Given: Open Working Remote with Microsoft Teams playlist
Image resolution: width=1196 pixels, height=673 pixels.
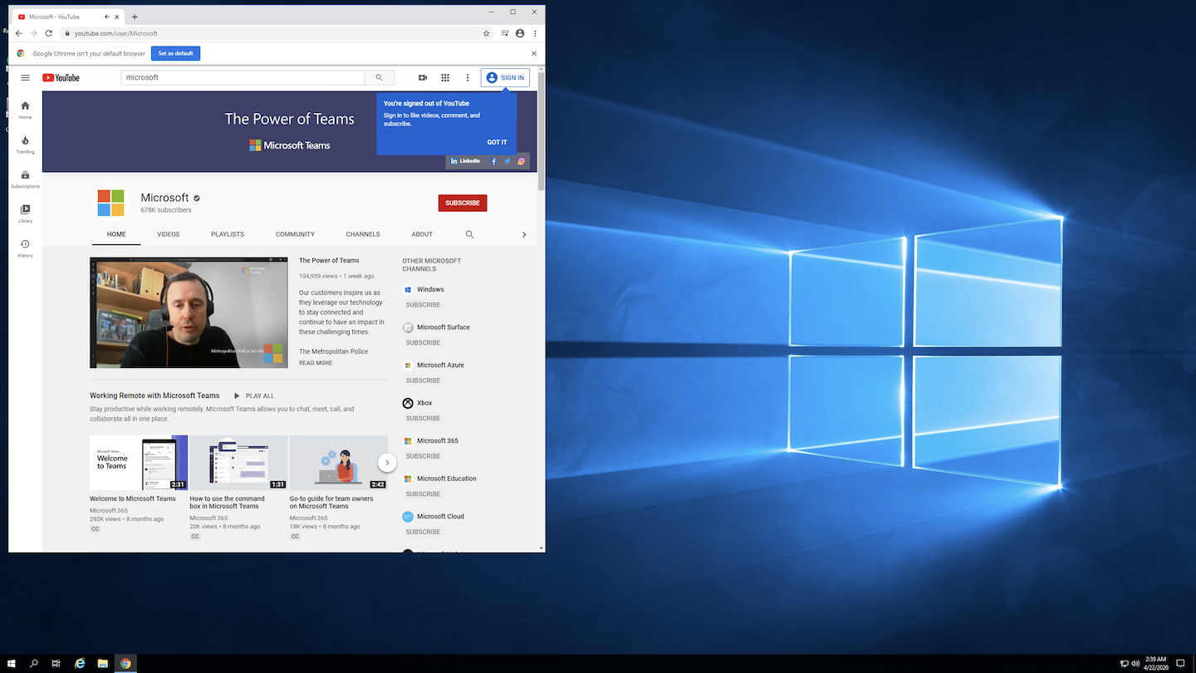Looking at the screenshot, I should pyautogui.click(x=154, y=395).
